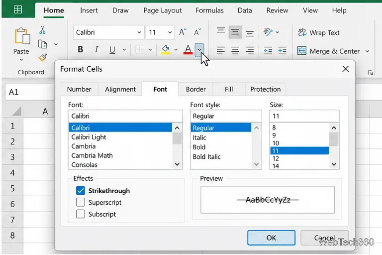Open the alignment dialog launcher arrow
This screenshot has height=255, width=382.
point(370,73)
